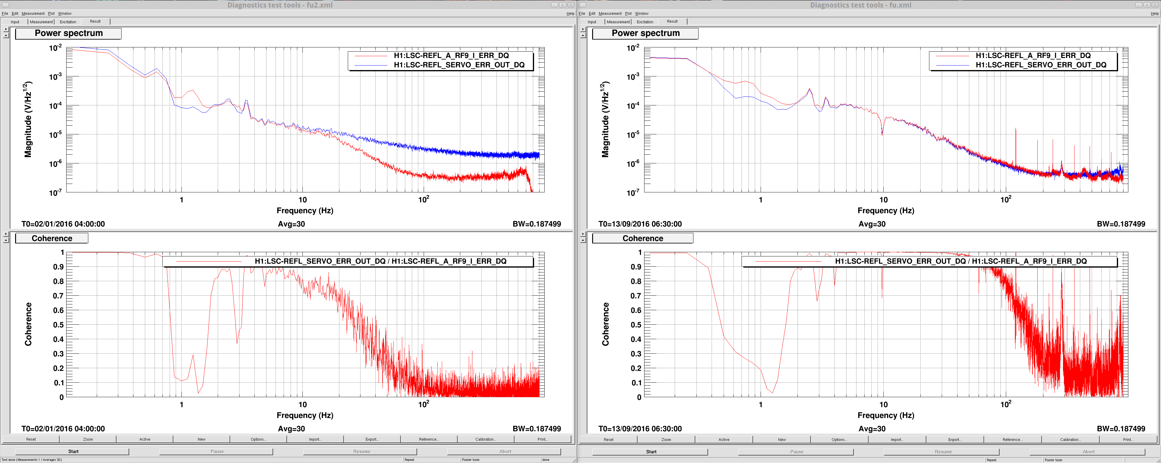Screen dimensions: 1161x463
Task: Open Window menu in fu.xml window
Action: [x=641, y=14]
